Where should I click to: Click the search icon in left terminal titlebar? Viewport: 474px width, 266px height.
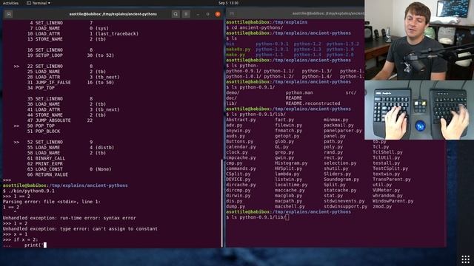[176, 14]
